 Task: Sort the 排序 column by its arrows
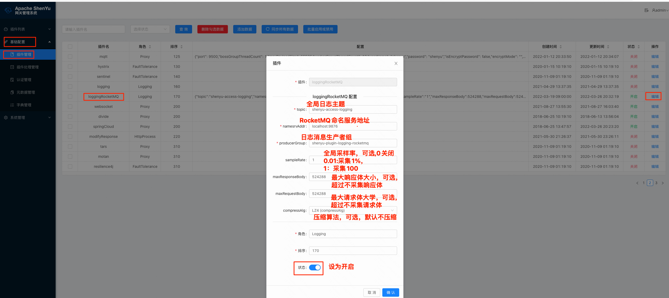[182, 47]
